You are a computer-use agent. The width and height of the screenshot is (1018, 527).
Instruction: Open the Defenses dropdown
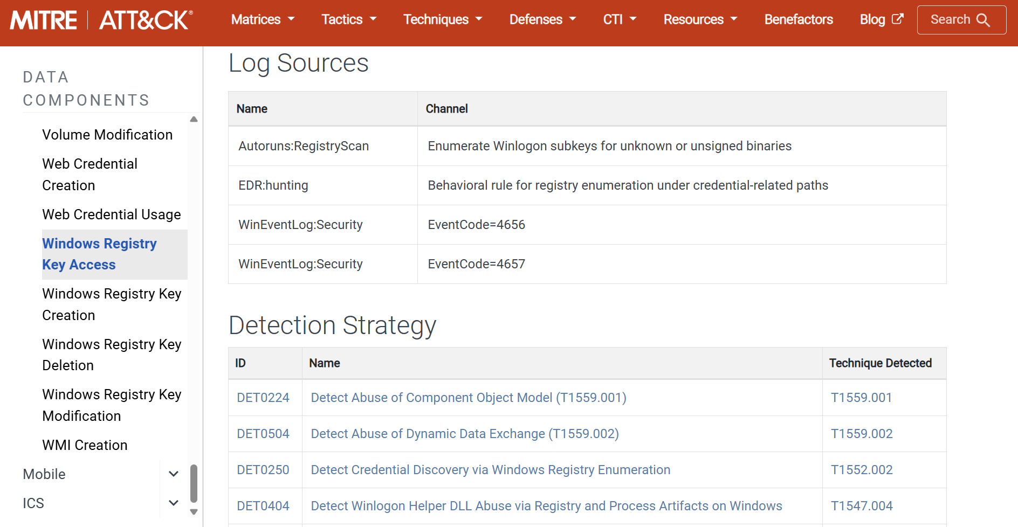542,19
